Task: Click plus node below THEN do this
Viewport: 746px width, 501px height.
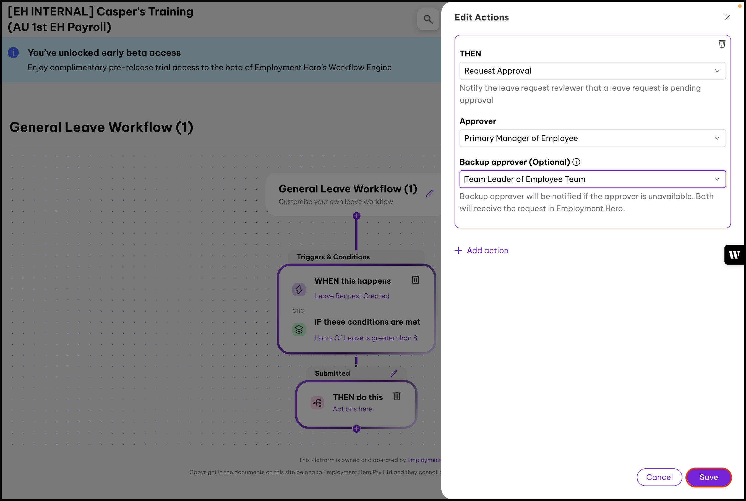Action: (356, 429)
